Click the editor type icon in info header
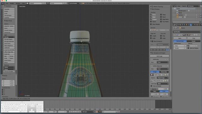 pos(3,3)
